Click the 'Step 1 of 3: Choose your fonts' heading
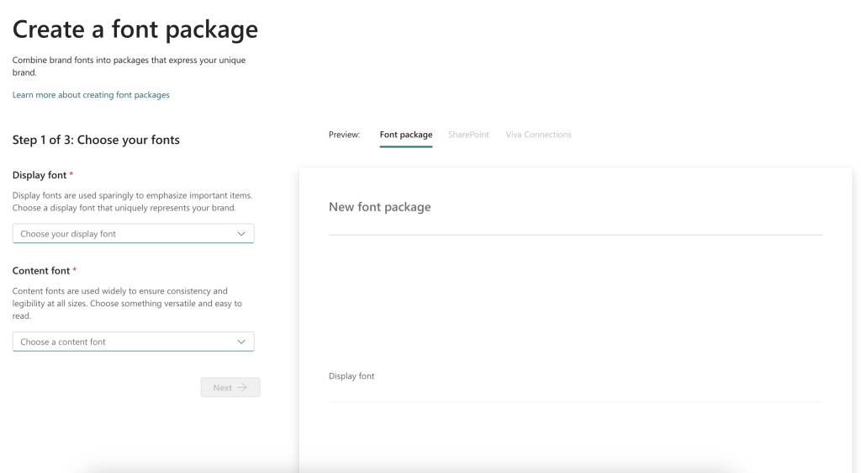Viewport: 861px width, 473px height. coord(96,140)
